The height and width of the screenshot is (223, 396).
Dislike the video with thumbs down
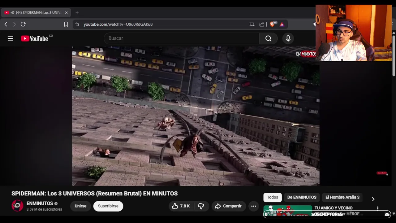(201, 206)
